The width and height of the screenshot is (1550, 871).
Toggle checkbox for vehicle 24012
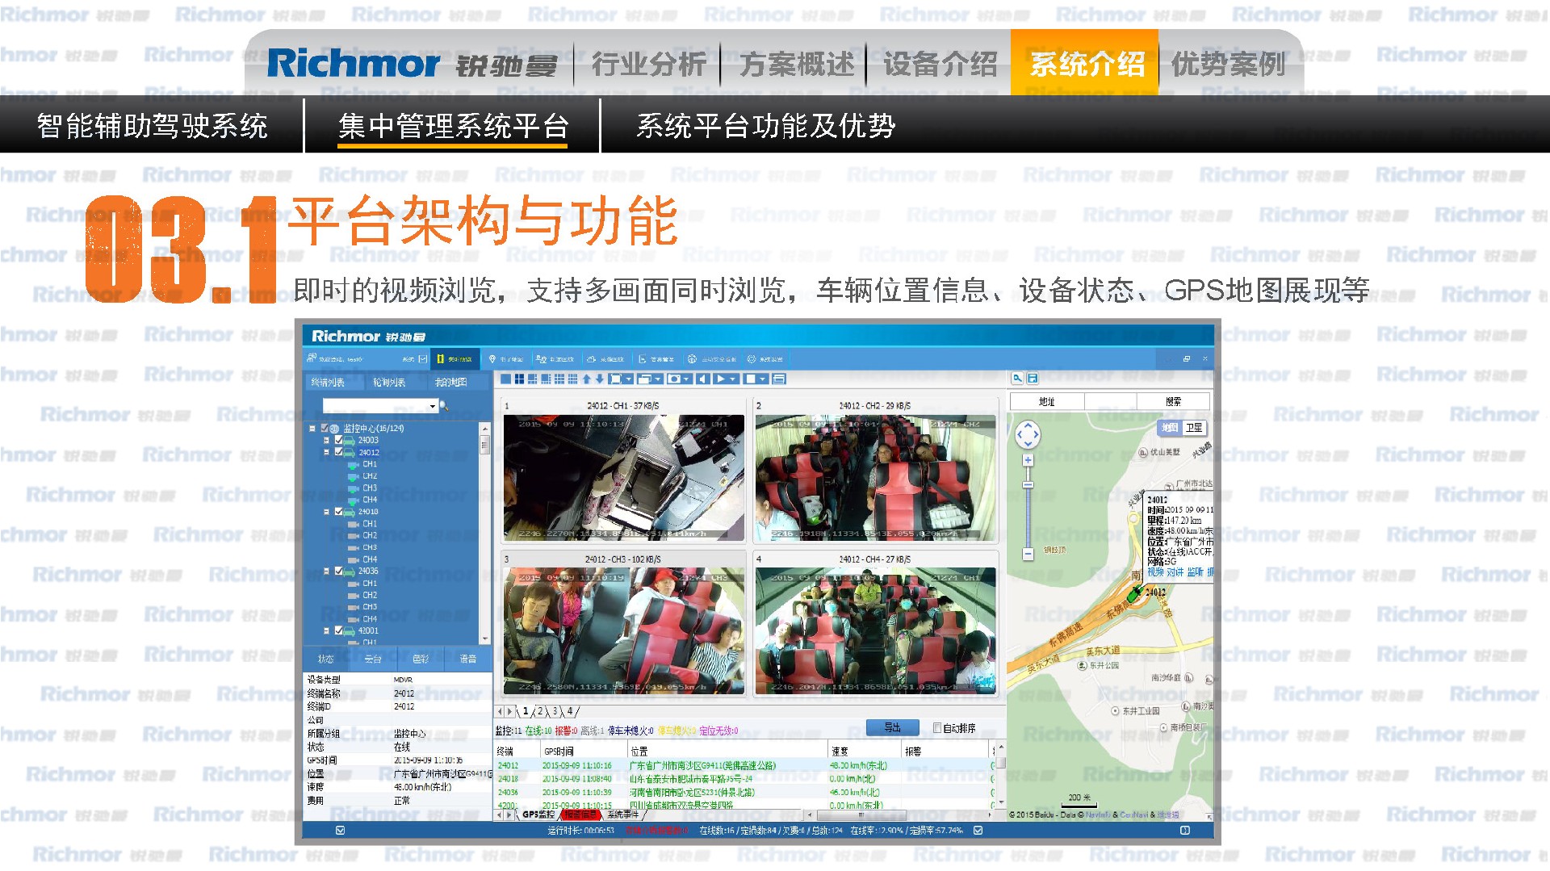tap(339, 452)
